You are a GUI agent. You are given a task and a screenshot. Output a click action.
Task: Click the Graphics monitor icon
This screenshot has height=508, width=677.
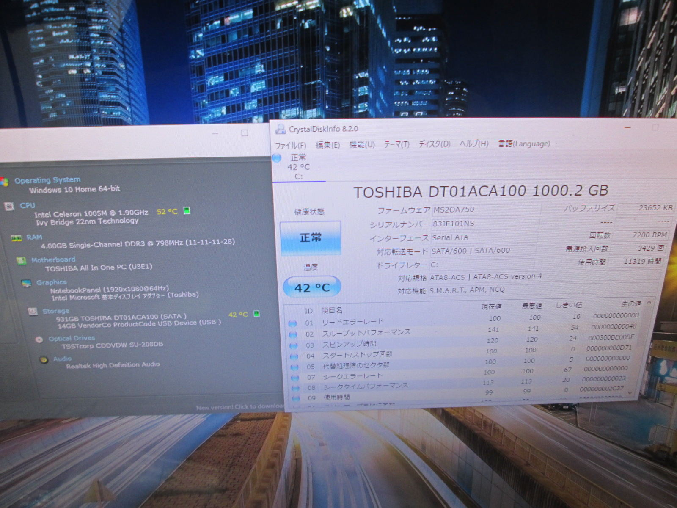click(26, 283)
